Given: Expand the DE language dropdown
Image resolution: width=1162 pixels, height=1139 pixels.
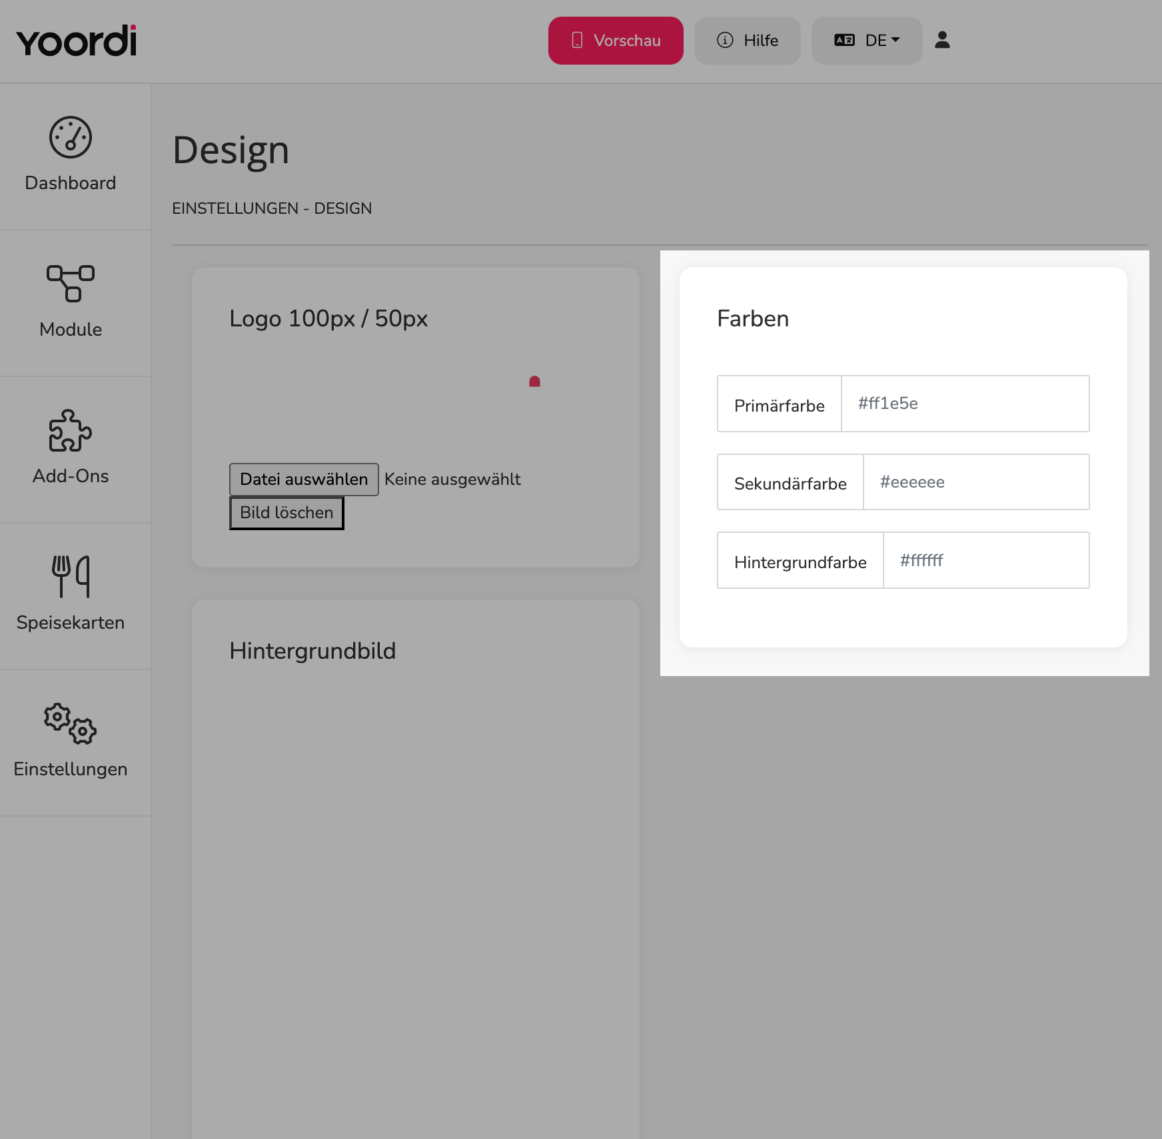Looking at the screenshot, I should [867, 41].
